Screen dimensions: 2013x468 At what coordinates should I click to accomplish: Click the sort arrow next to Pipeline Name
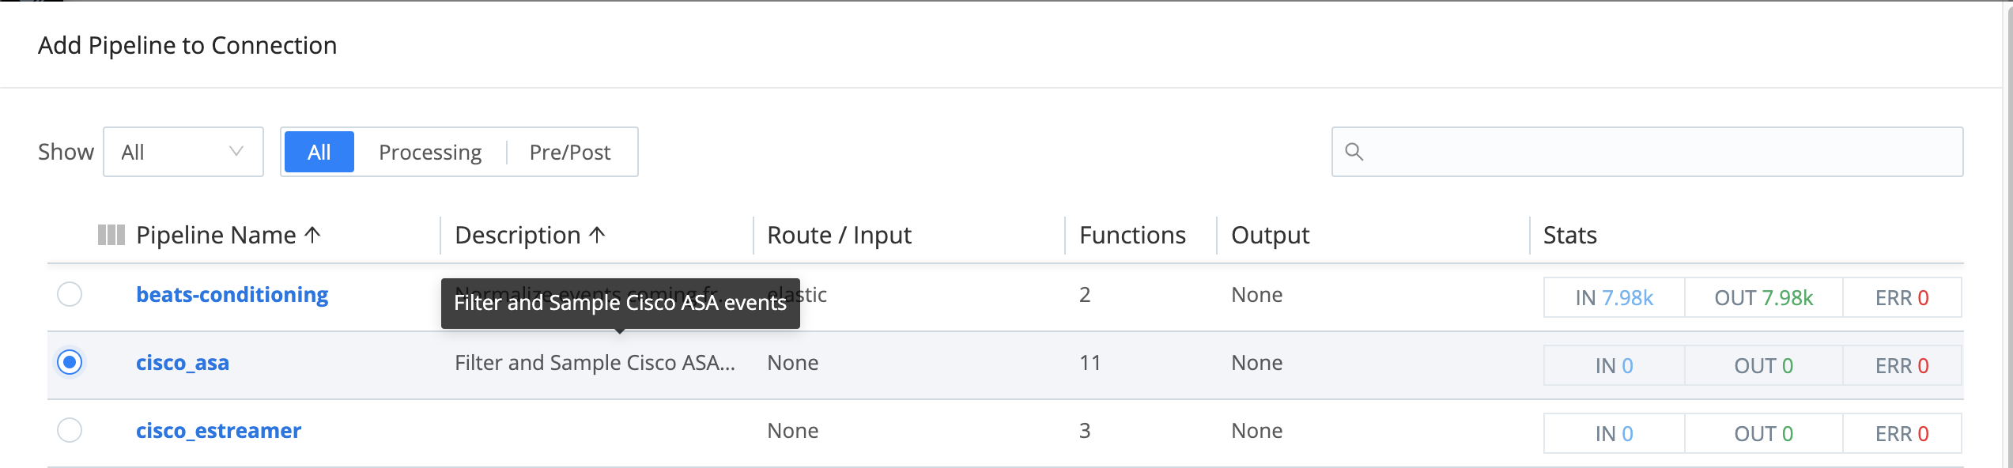pos(313,235)
